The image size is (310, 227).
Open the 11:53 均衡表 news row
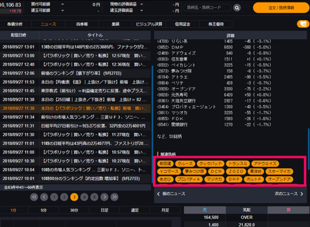coord(75,82)
